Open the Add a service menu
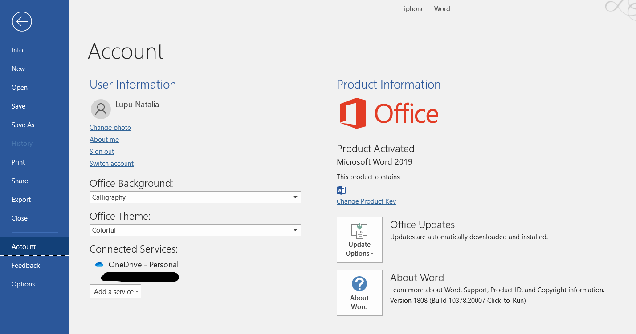Viewport: 636px width, 334px height. [115, 291]
